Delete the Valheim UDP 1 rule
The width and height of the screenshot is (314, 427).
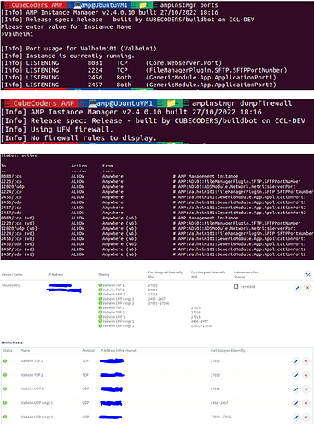coord(306,389)
